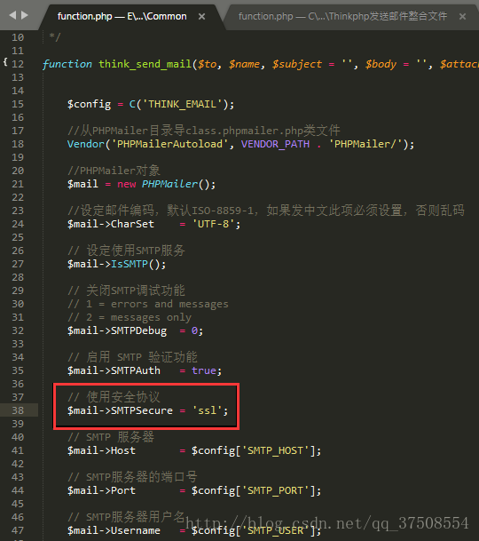
Task: Click the comment //PHPMailer对象
Action: pyautogui.click(x=114, y=171)
